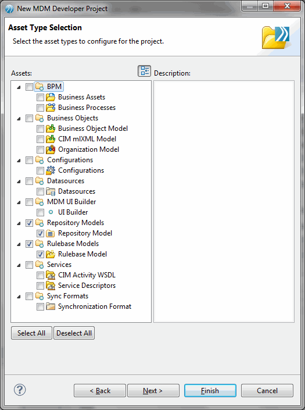Image resolution: width=305 pixels, height=410 pixels.
Task: Check the Services category checkbox
Action: [29, 265]
